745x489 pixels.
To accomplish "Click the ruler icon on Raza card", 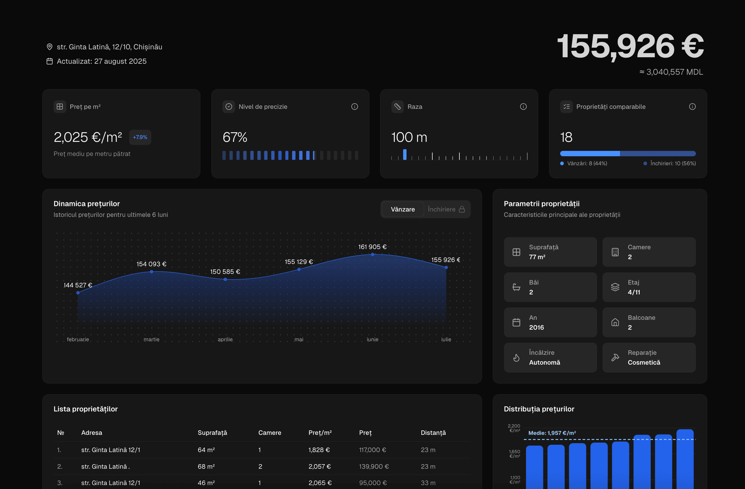I will (x=397, y=107).
